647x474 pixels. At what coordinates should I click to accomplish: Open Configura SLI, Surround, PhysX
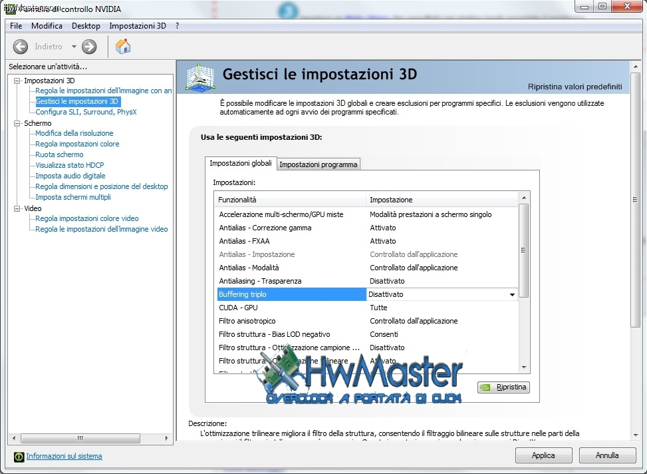[86, 112]
